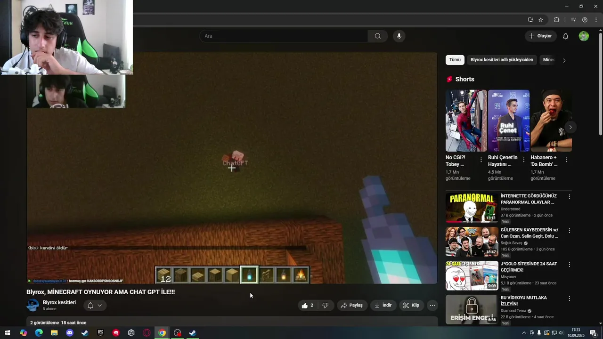Open the Soğuk Savaş channel link

512,243
